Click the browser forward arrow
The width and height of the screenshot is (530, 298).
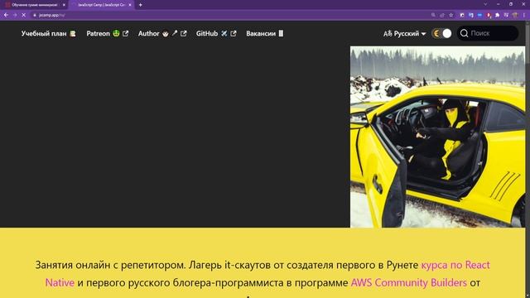[15, 15]
